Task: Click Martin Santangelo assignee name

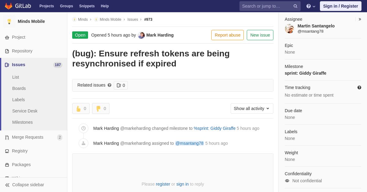Action: [x=316, y=26]
